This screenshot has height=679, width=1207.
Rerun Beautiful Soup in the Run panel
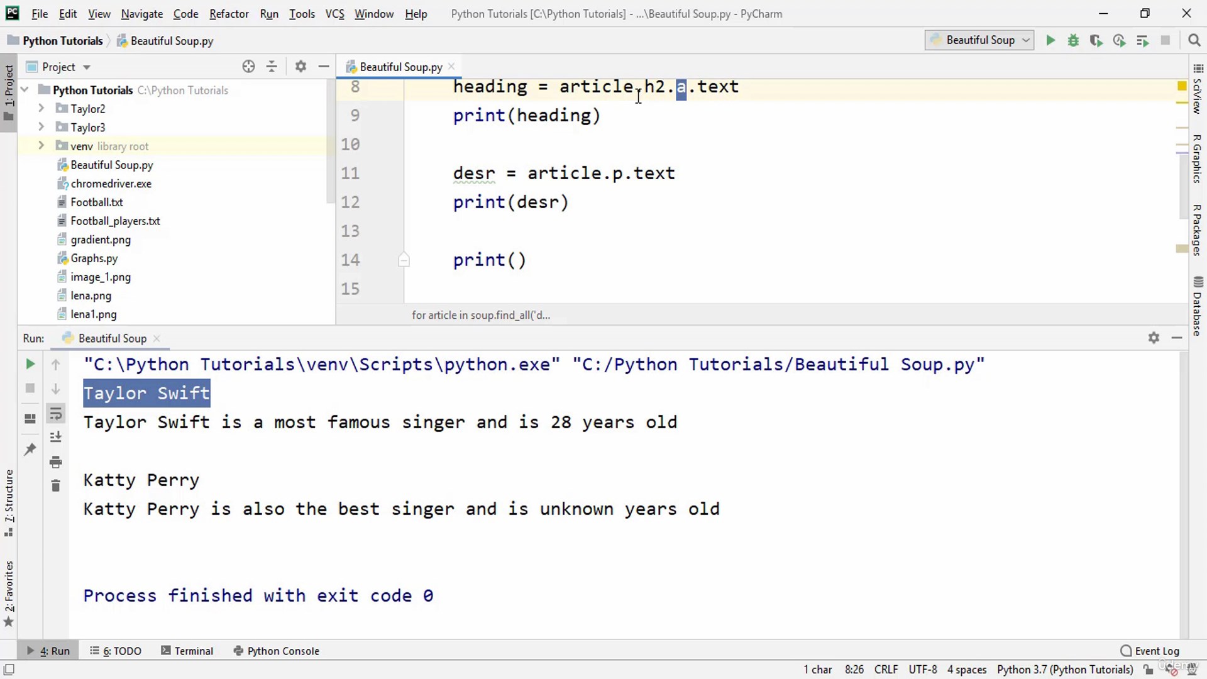pyautogui.click(x=30, y=364)
